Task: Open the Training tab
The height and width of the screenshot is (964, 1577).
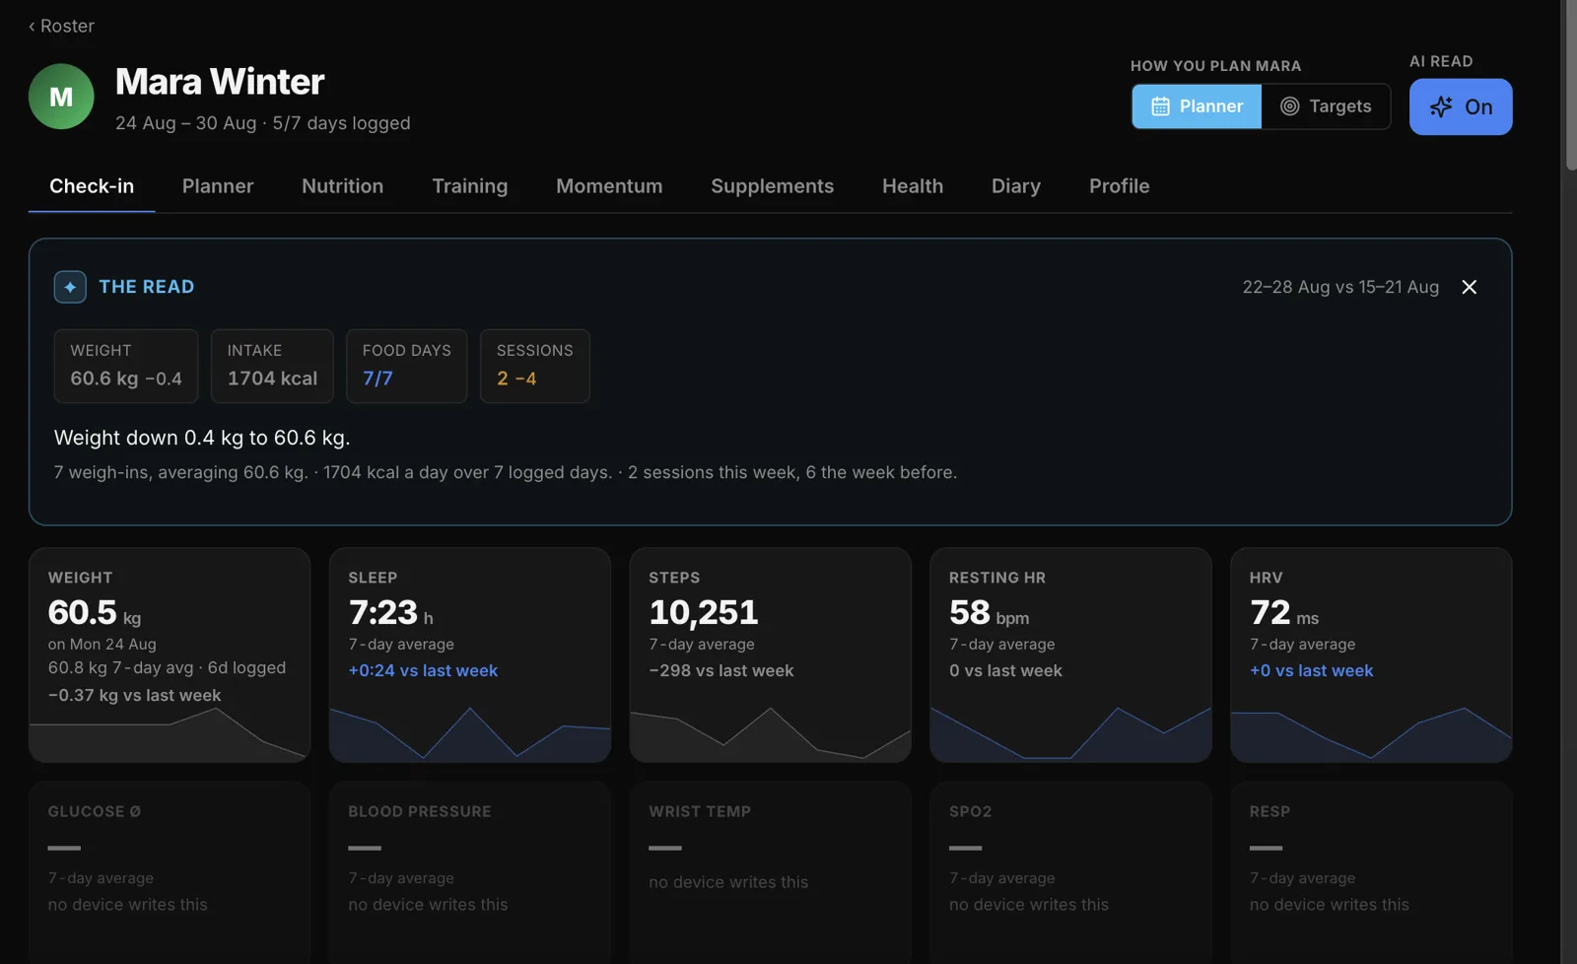Action: click(x=469, y=186)
